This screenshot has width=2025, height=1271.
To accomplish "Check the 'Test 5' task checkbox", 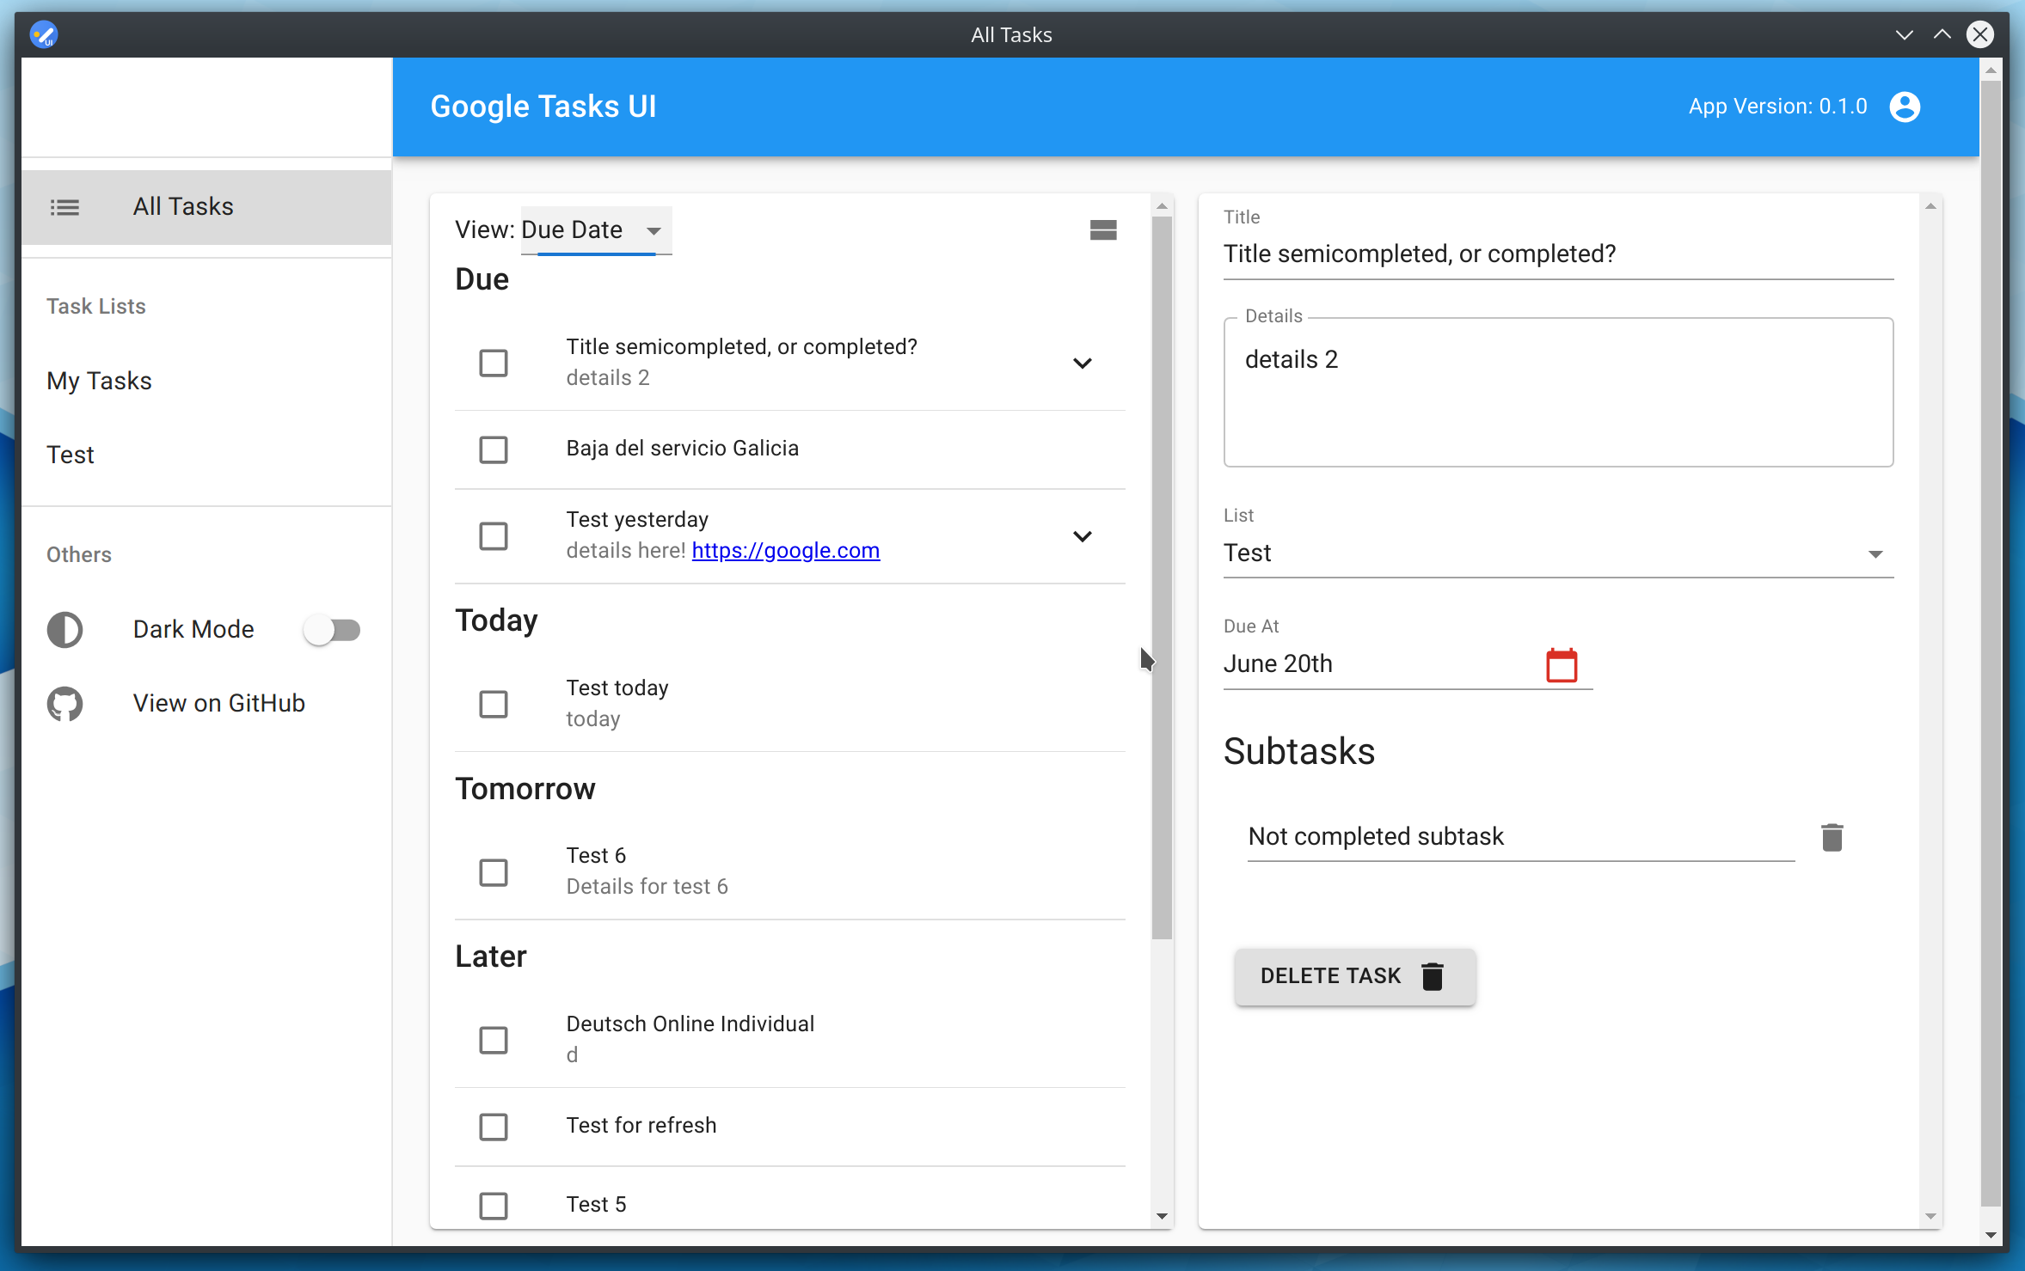I will (494, 1206).
